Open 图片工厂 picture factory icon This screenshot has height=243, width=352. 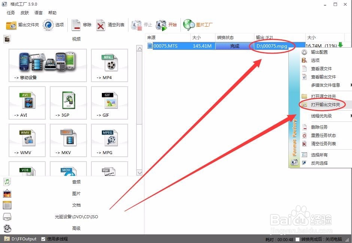coord(189,25)
